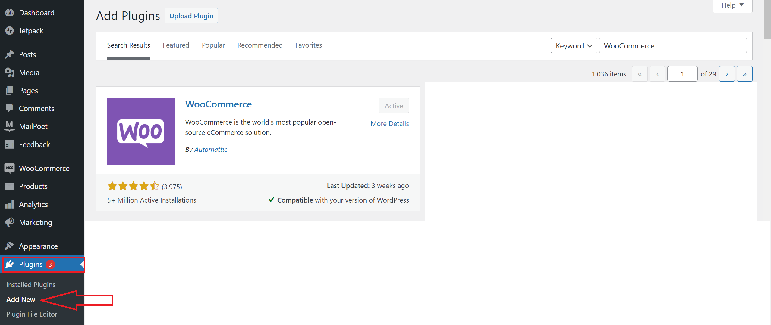Viewport: 771px width, 325px height.
Task: Click the page vertical scrollbar
Action: click(767, 20)
